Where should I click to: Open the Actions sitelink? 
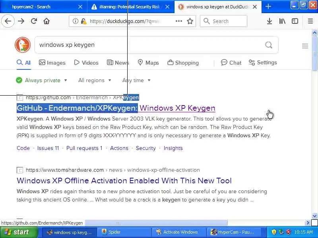[119, 148]
